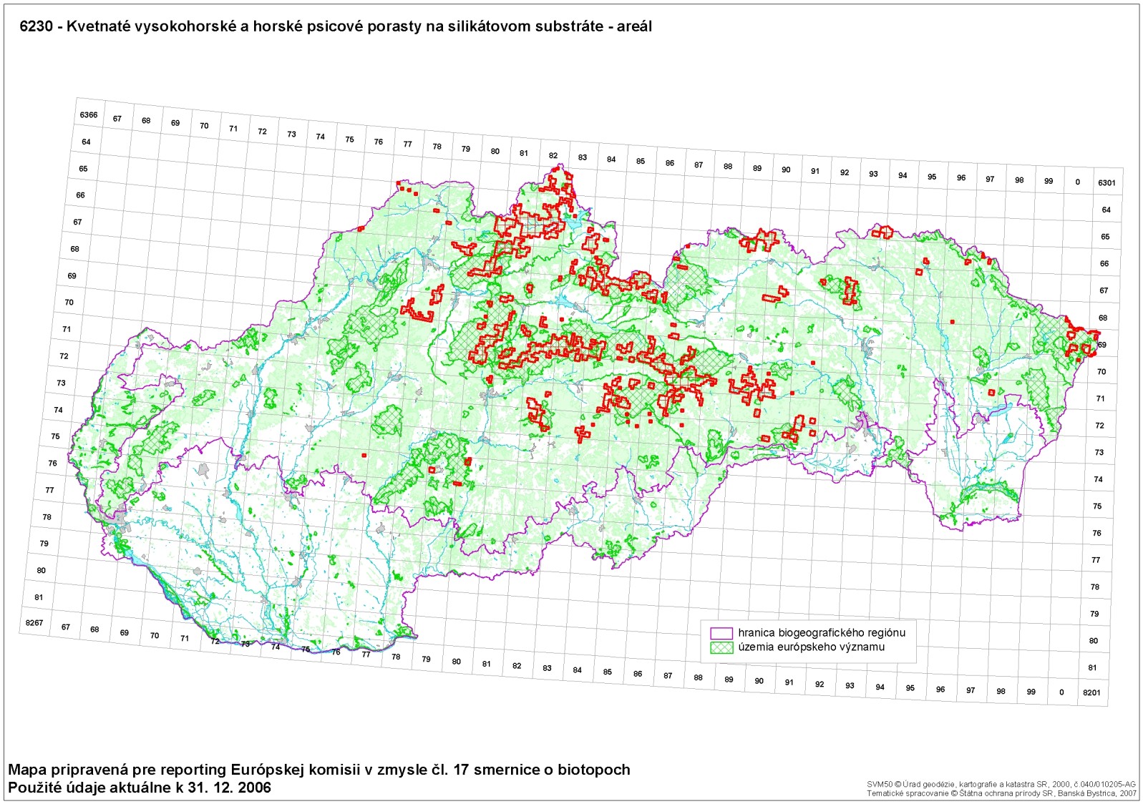Click grid label 6366 in top-left corner
This screenshot has height=804, width=1143.
click(89, 115)
